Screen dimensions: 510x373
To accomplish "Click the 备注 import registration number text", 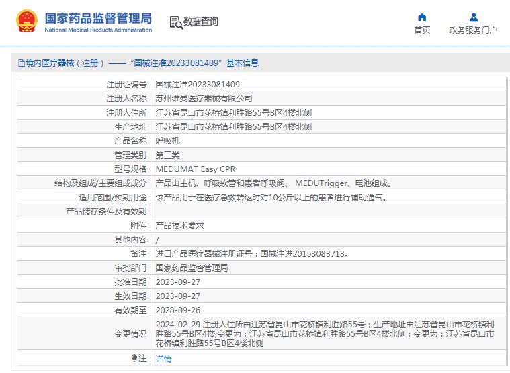I will (253, 254).
